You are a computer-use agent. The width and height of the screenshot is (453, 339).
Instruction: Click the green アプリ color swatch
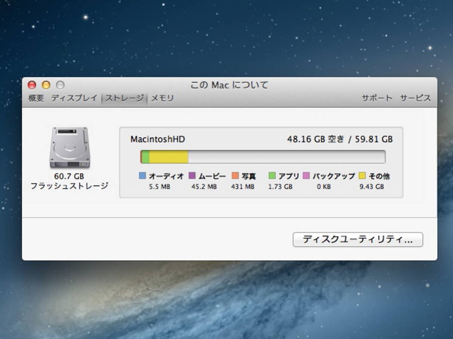click(x=272, y=175)
